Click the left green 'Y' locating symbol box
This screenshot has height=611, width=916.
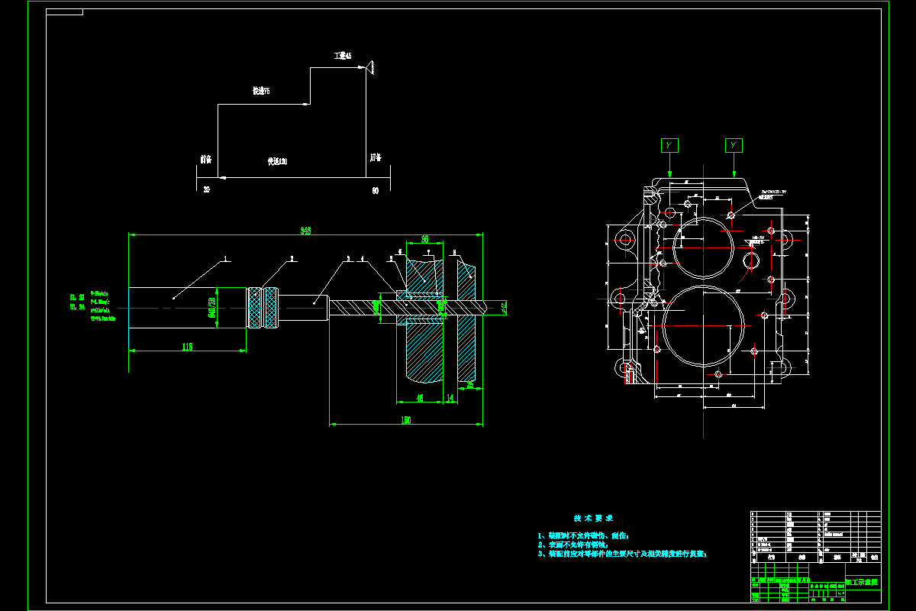(x=669, y=145)
